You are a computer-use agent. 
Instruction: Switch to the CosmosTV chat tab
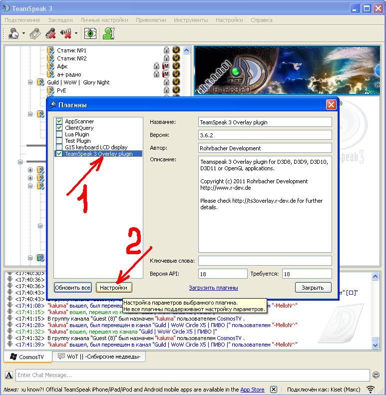[28, 357]
